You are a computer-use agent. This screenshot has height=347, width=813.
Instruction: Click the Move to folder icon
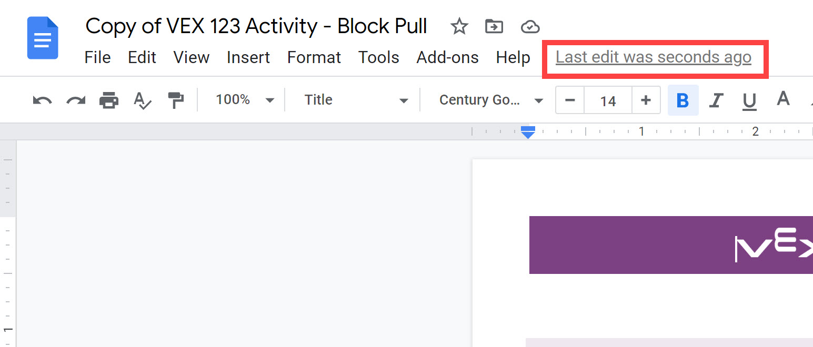click(494, 26)
